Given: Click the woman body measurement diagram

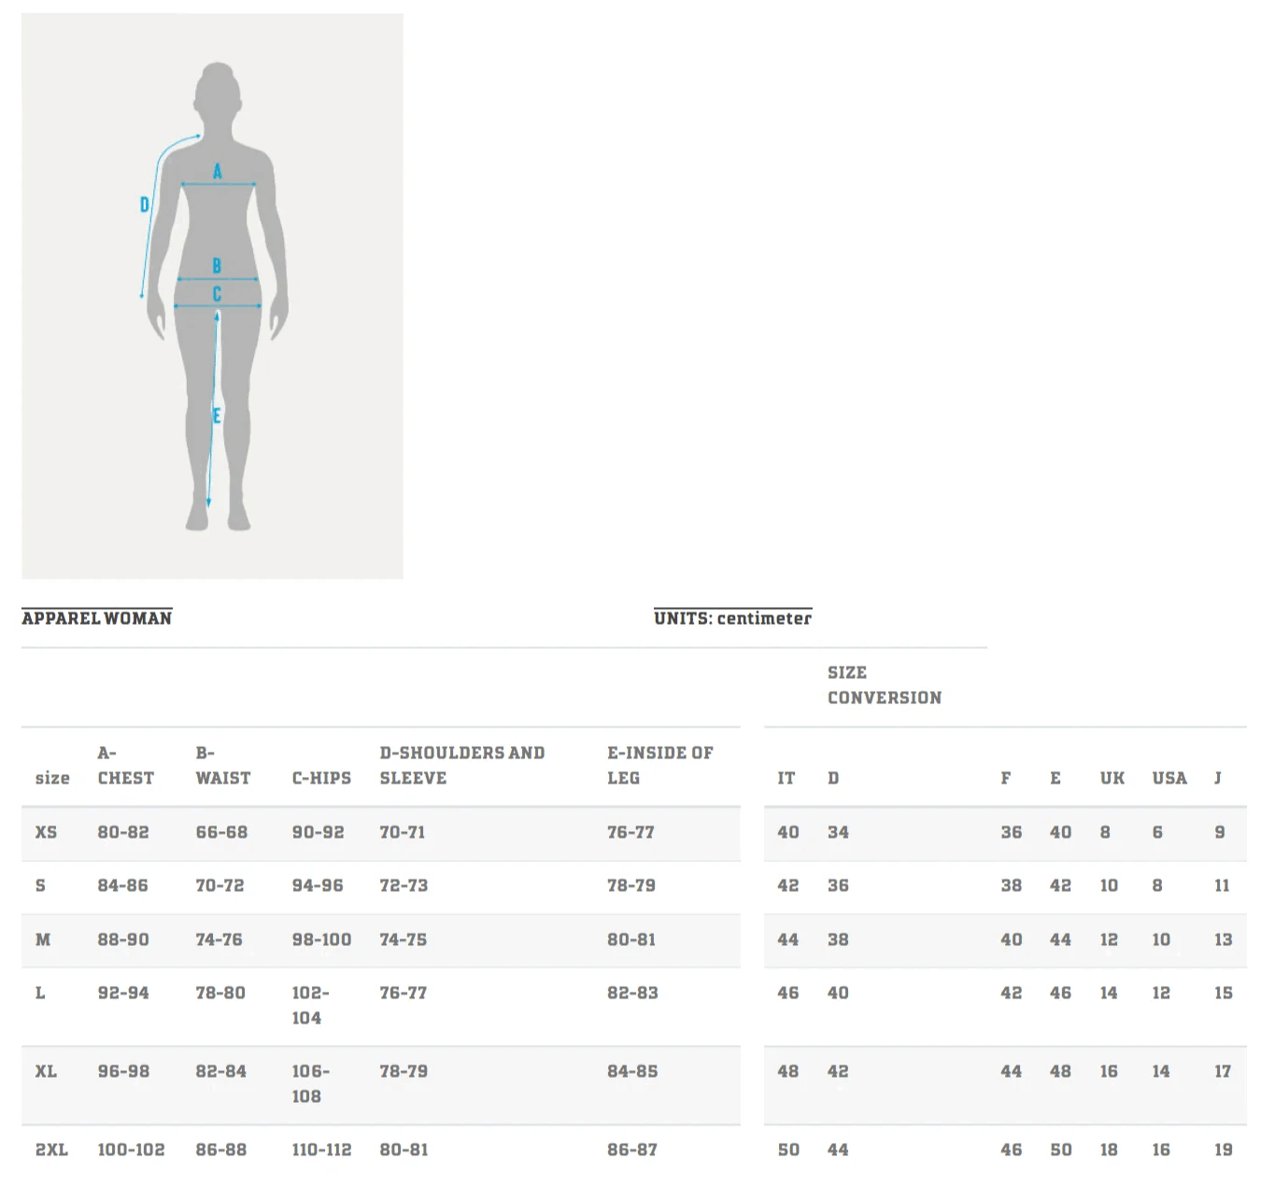Looking at the screenshot, I should [212, 296].
